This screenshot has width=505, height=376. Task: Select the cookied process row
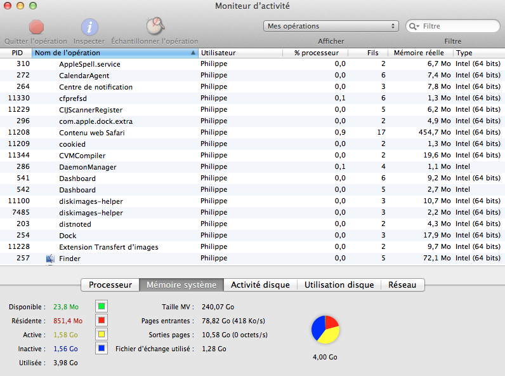coord(253,144)
